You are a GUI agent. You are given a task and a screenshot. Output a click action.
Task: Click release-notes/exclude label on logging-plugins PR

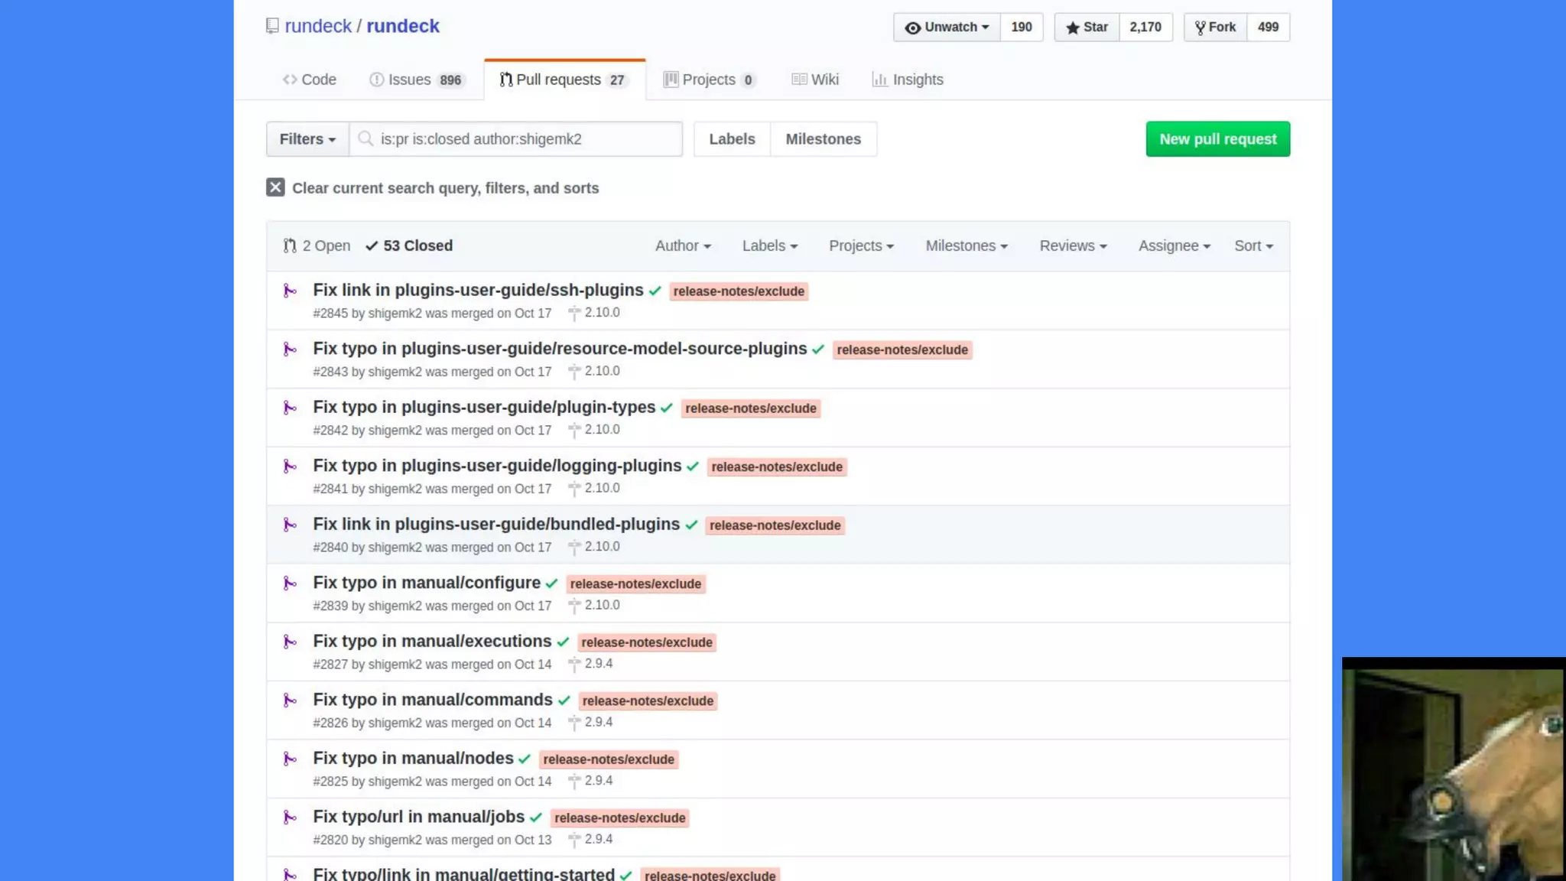776,467
